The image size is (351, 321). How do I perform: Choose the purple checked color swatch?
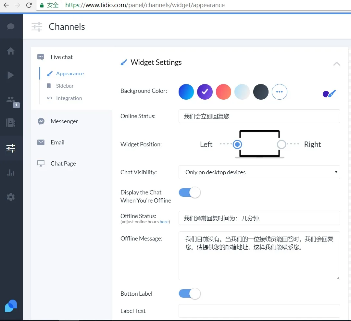tap(205, 92)
